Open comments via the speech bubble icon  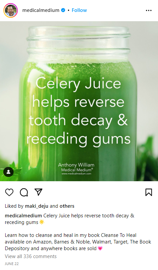pyautogui.click(x=24, y=192)
